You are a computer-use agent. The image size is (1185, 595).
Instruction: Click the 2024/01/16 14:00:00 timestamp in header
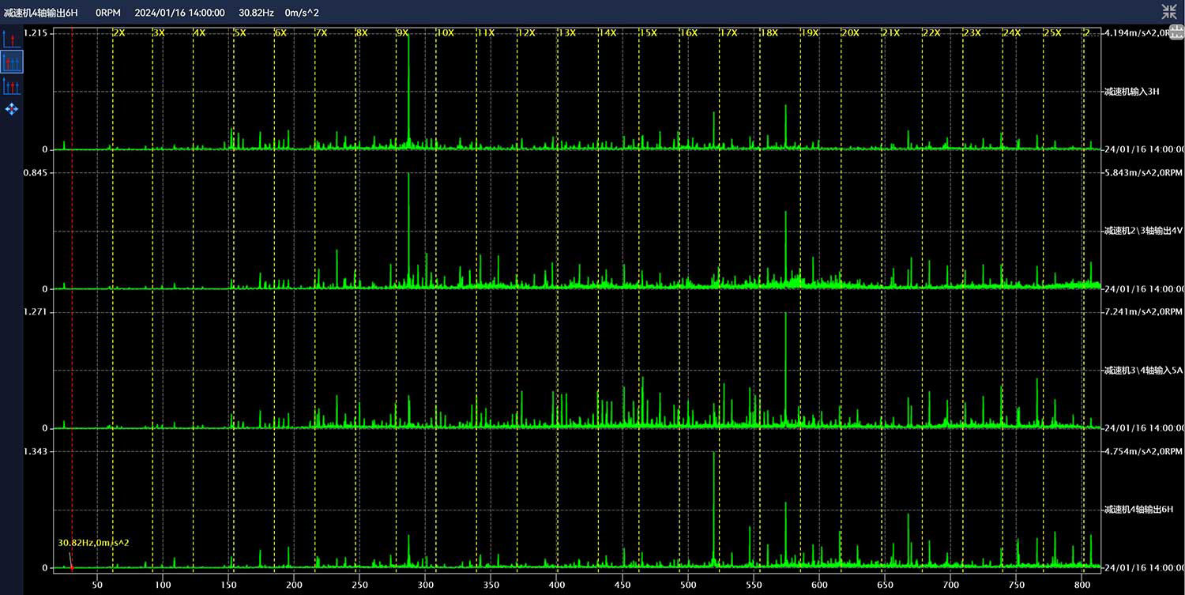(179, 13)
